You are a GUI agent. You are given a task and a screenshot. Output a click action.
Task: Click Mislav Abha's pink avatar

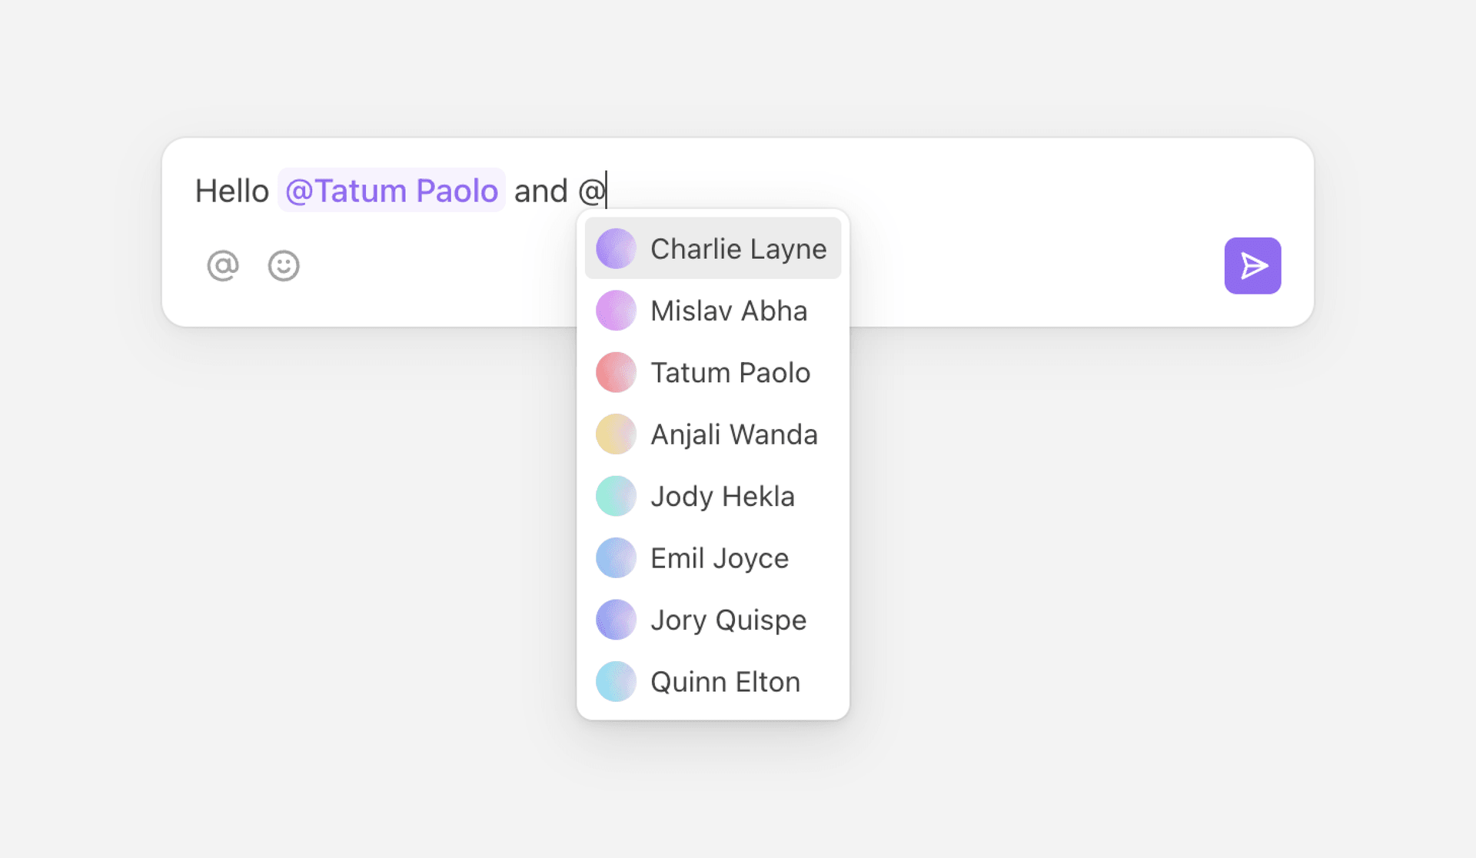pos(616,311)
